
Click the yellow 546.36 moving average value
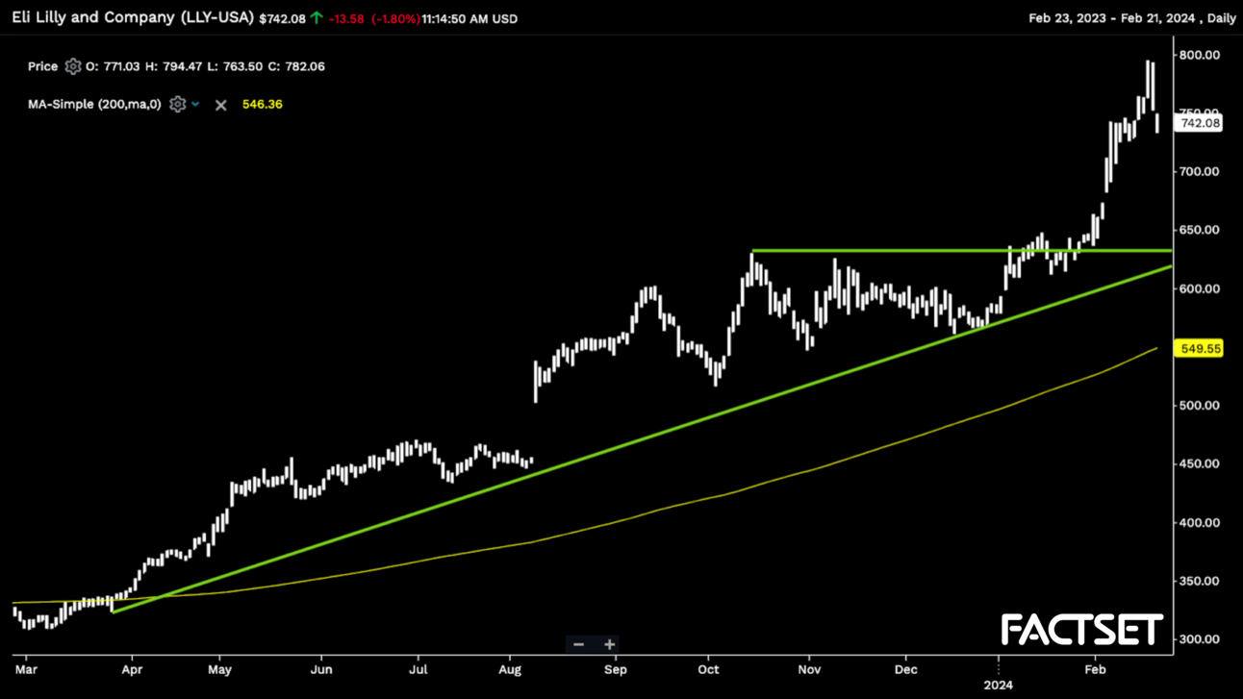[262, 104]
